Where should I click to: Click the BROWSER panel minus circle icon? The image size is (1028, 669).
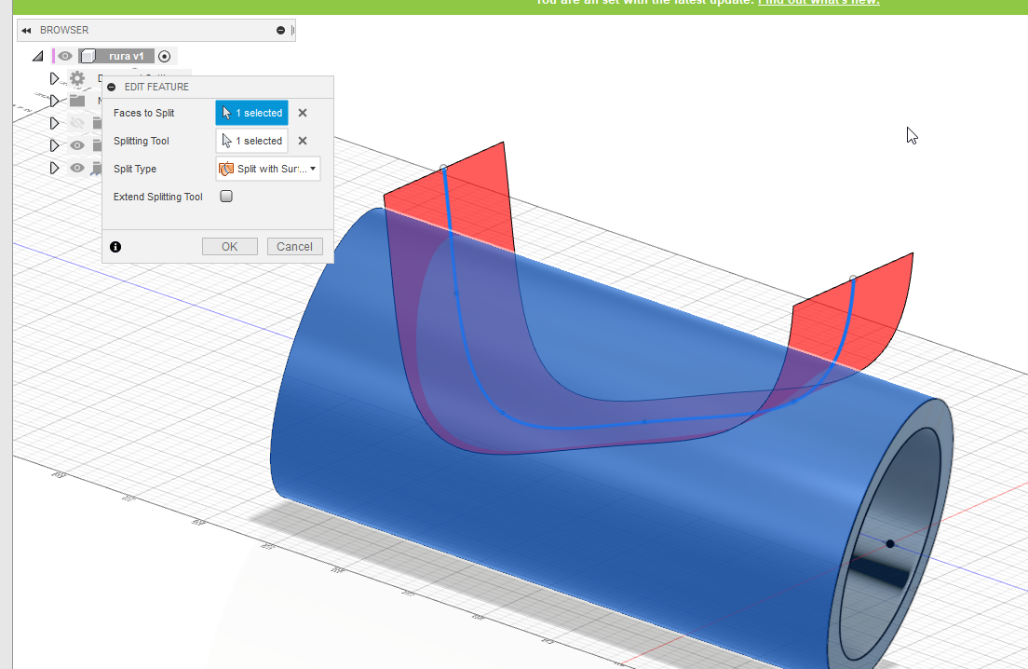pyautogui.click(x=280, y=30)
